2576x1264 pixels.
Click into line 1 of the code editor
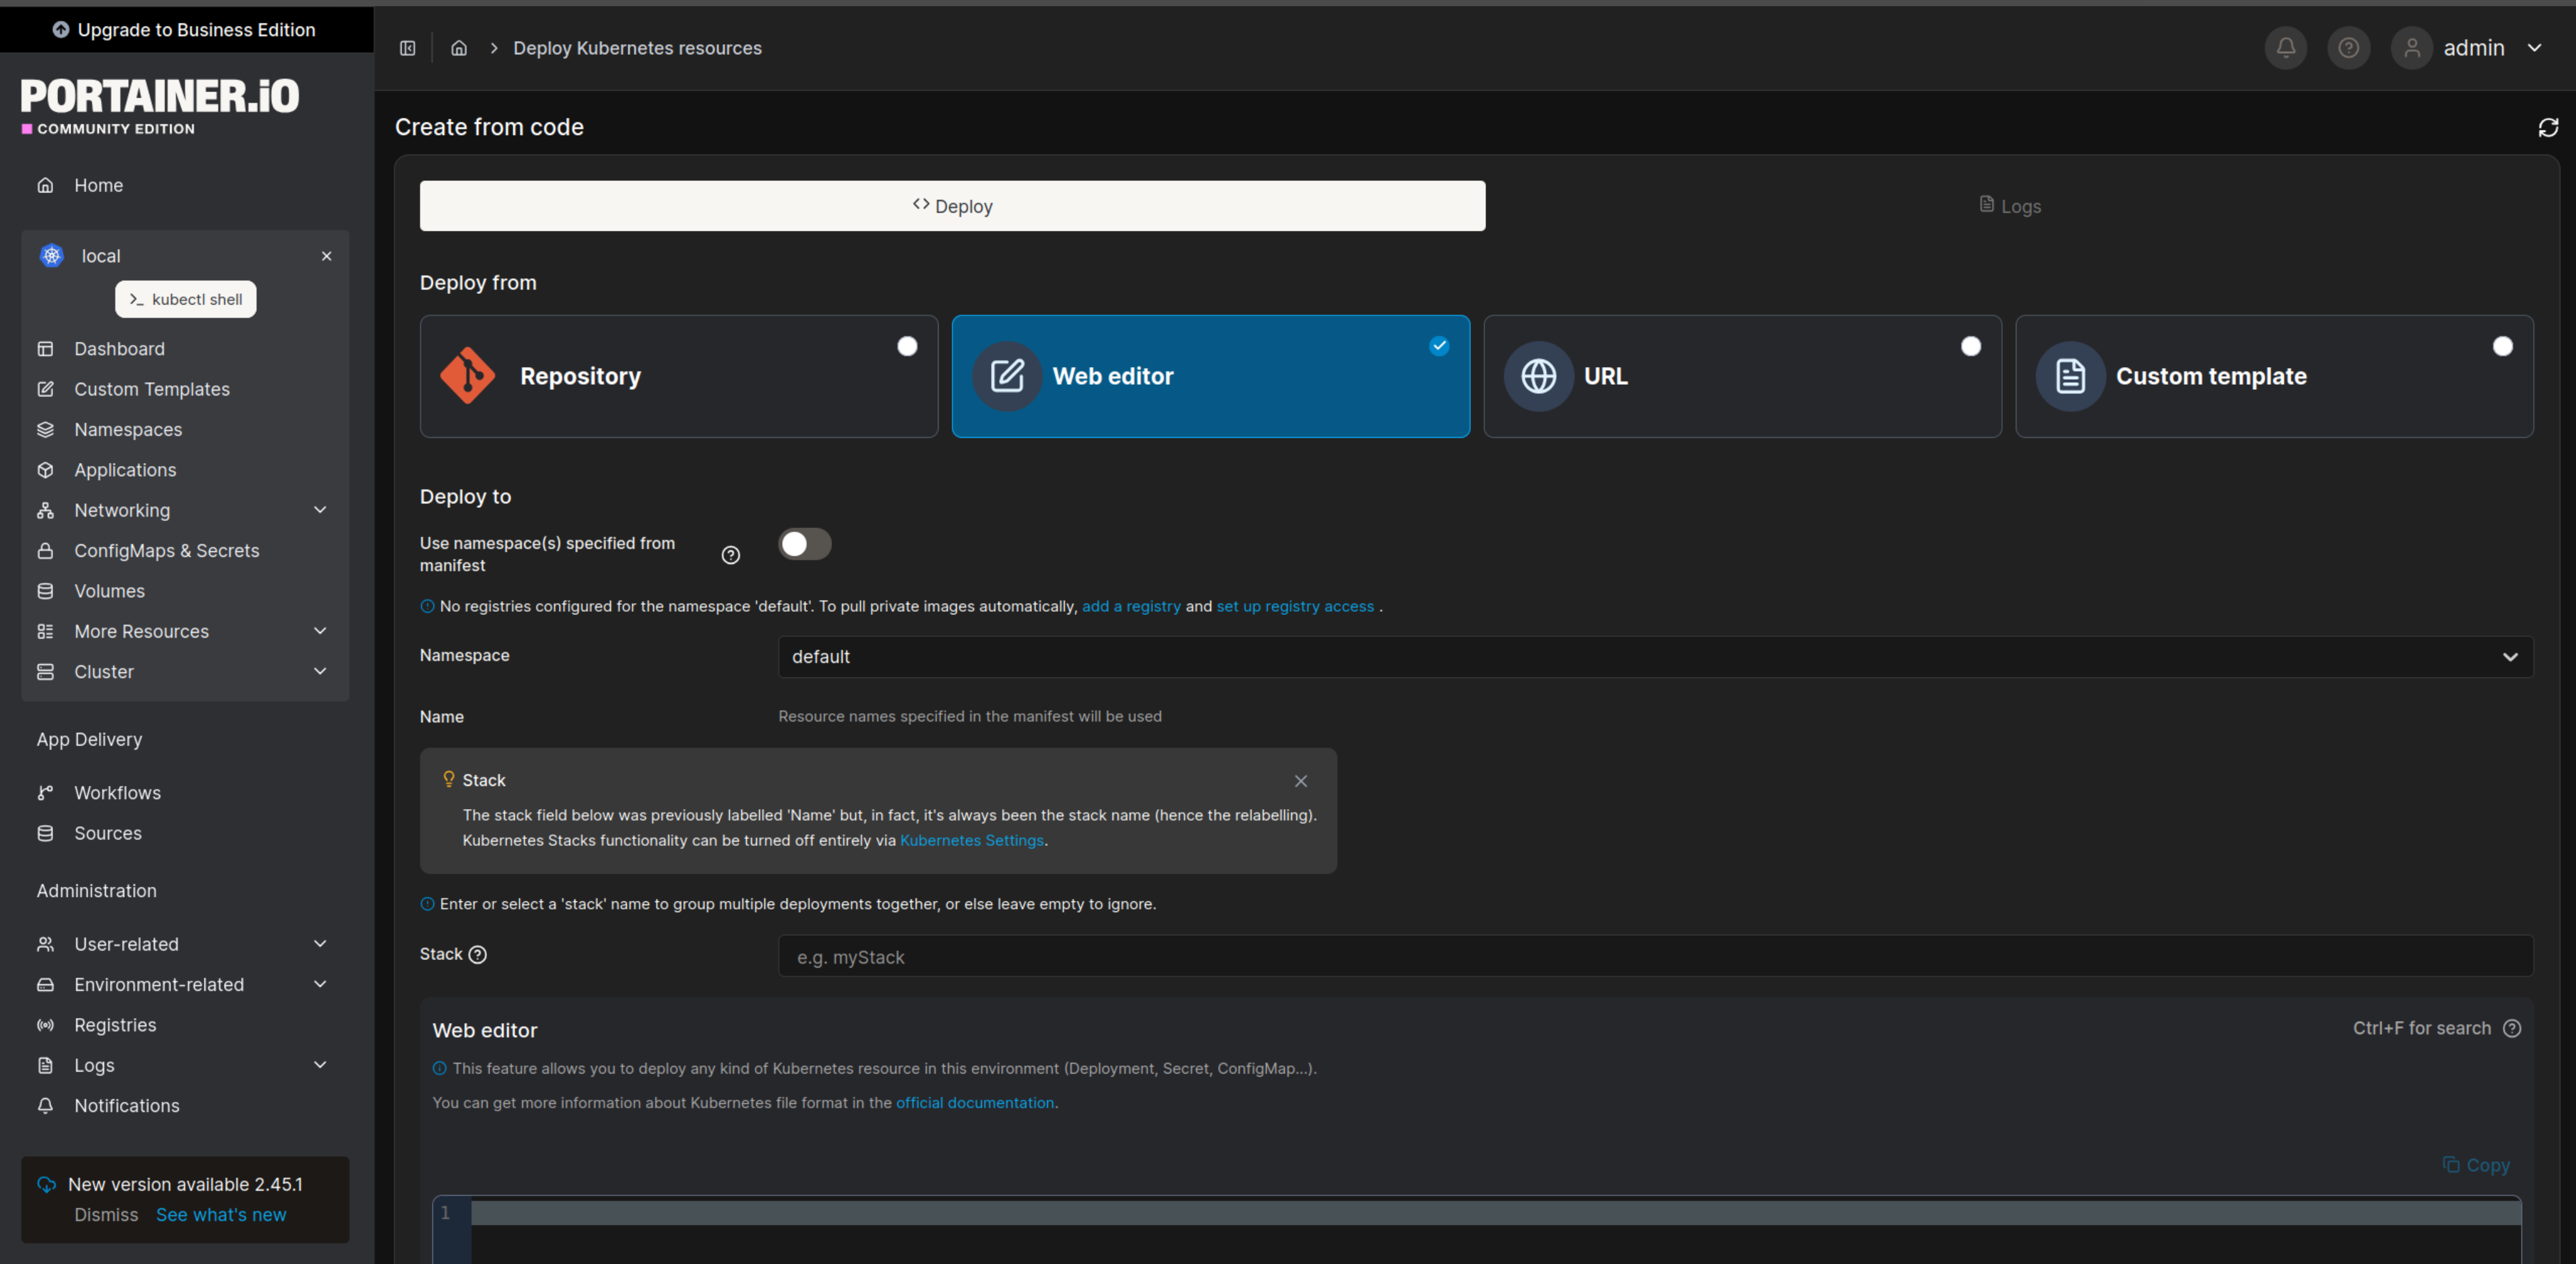point(1495,1213)
